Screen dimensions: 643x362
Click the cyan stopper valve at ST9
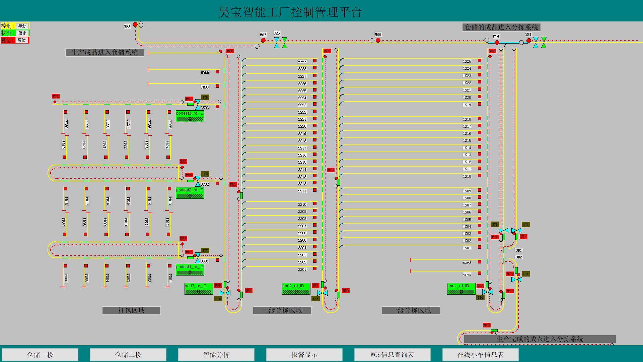(198, 105)
